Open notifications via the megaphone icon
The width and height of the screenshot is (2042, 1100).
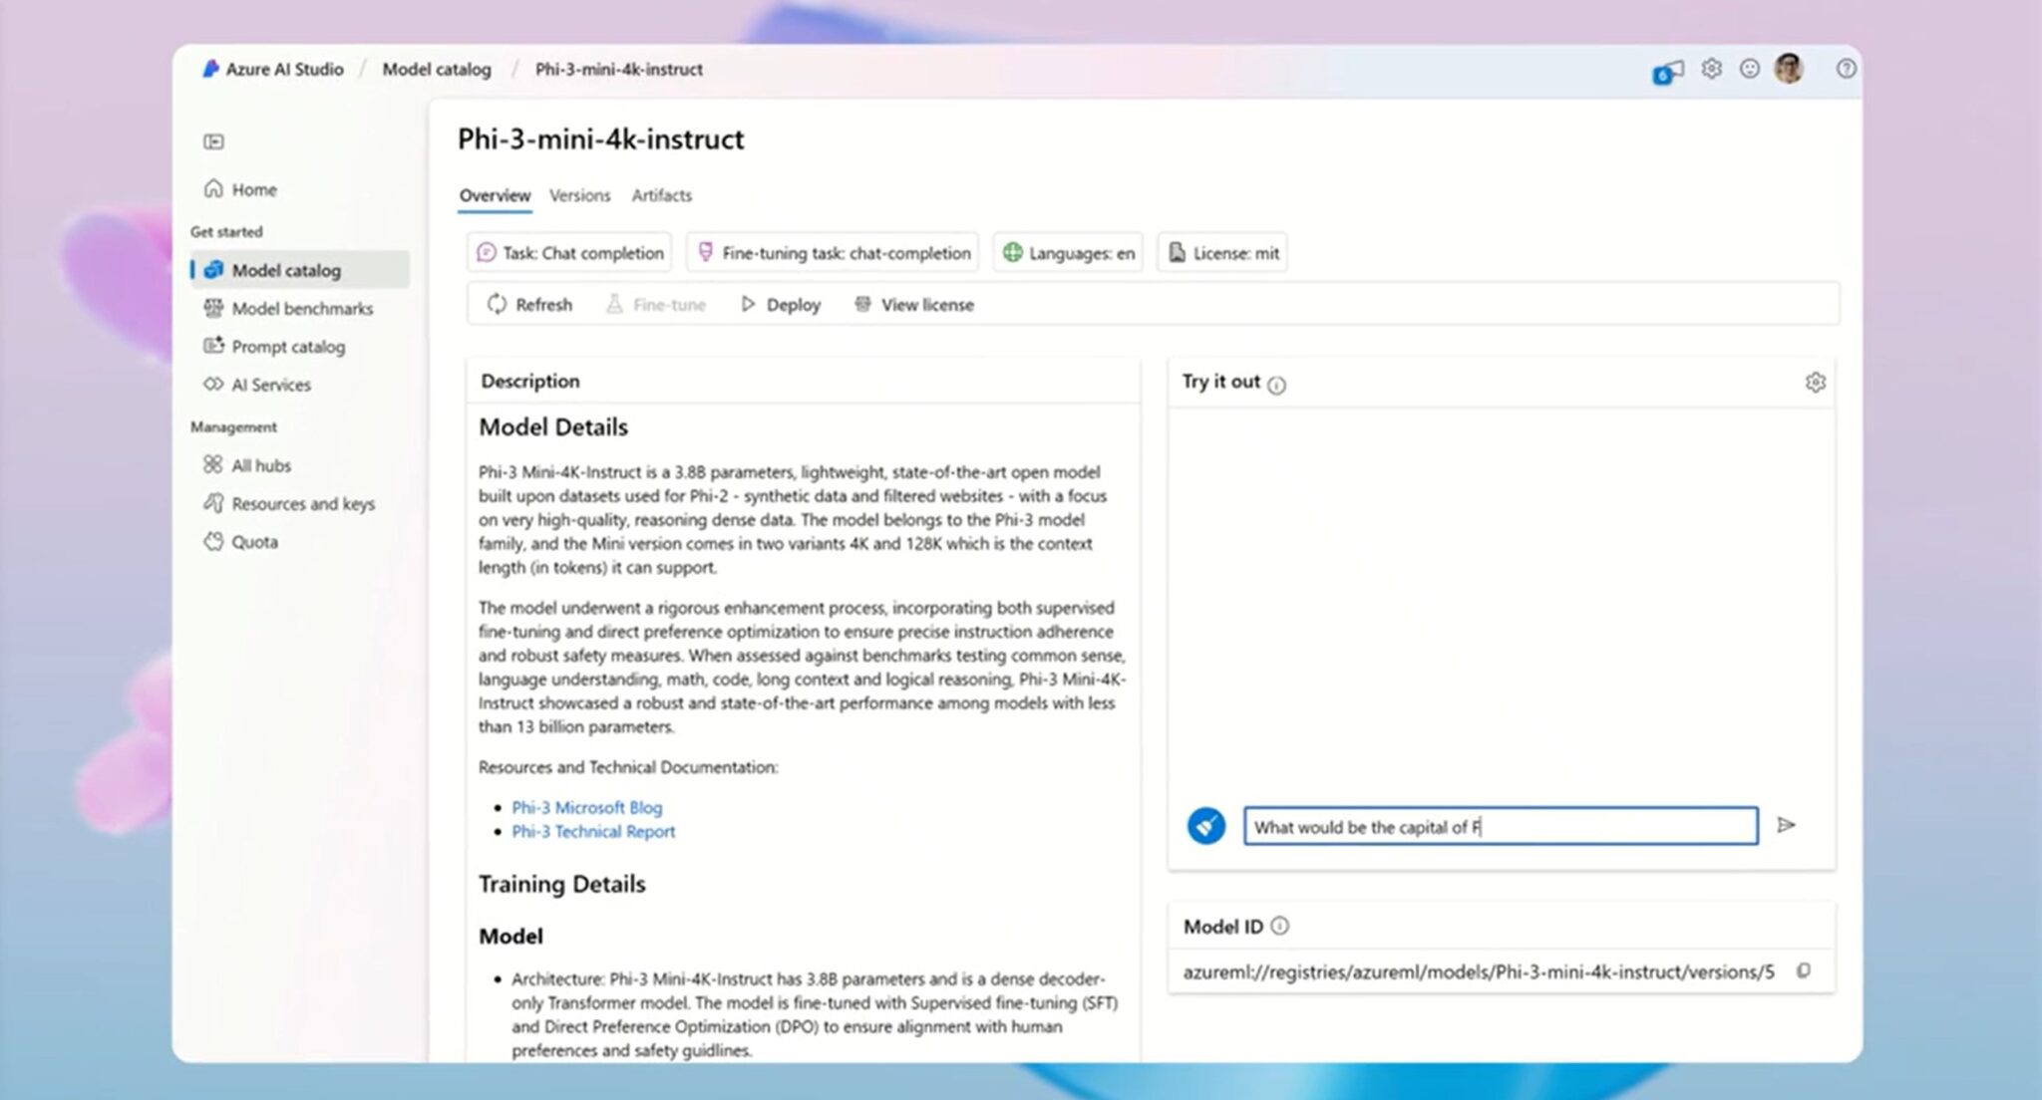1668,69
